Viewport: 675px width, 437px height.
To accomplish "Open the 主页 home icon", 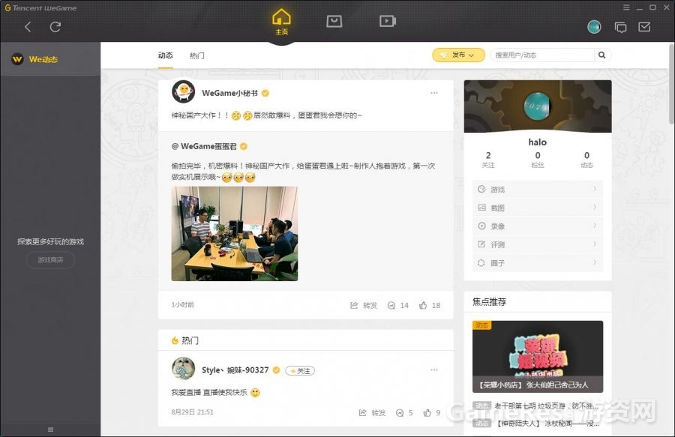I will pos(281,22).
